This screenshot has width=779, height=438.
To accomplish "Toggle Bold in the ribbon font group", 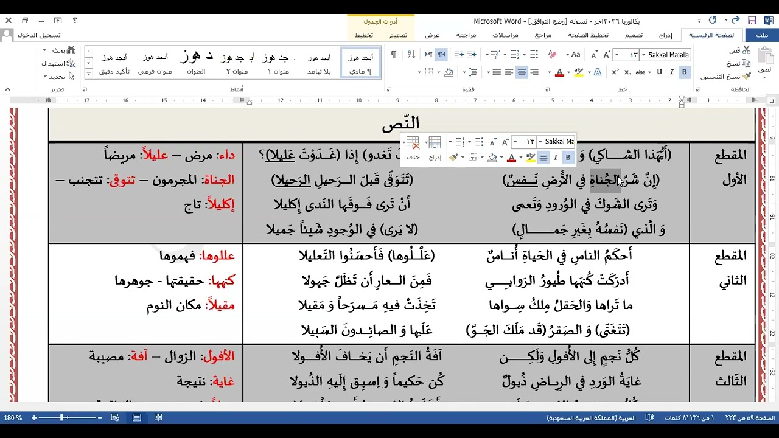I will [684, 72].
